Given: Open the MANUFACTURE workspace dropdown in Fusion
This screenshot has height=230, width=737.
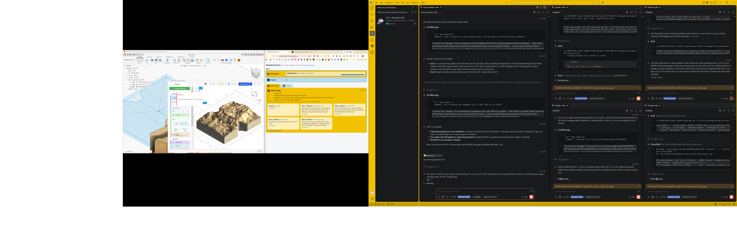Looking at the screenshot, I should coord(129,60).
